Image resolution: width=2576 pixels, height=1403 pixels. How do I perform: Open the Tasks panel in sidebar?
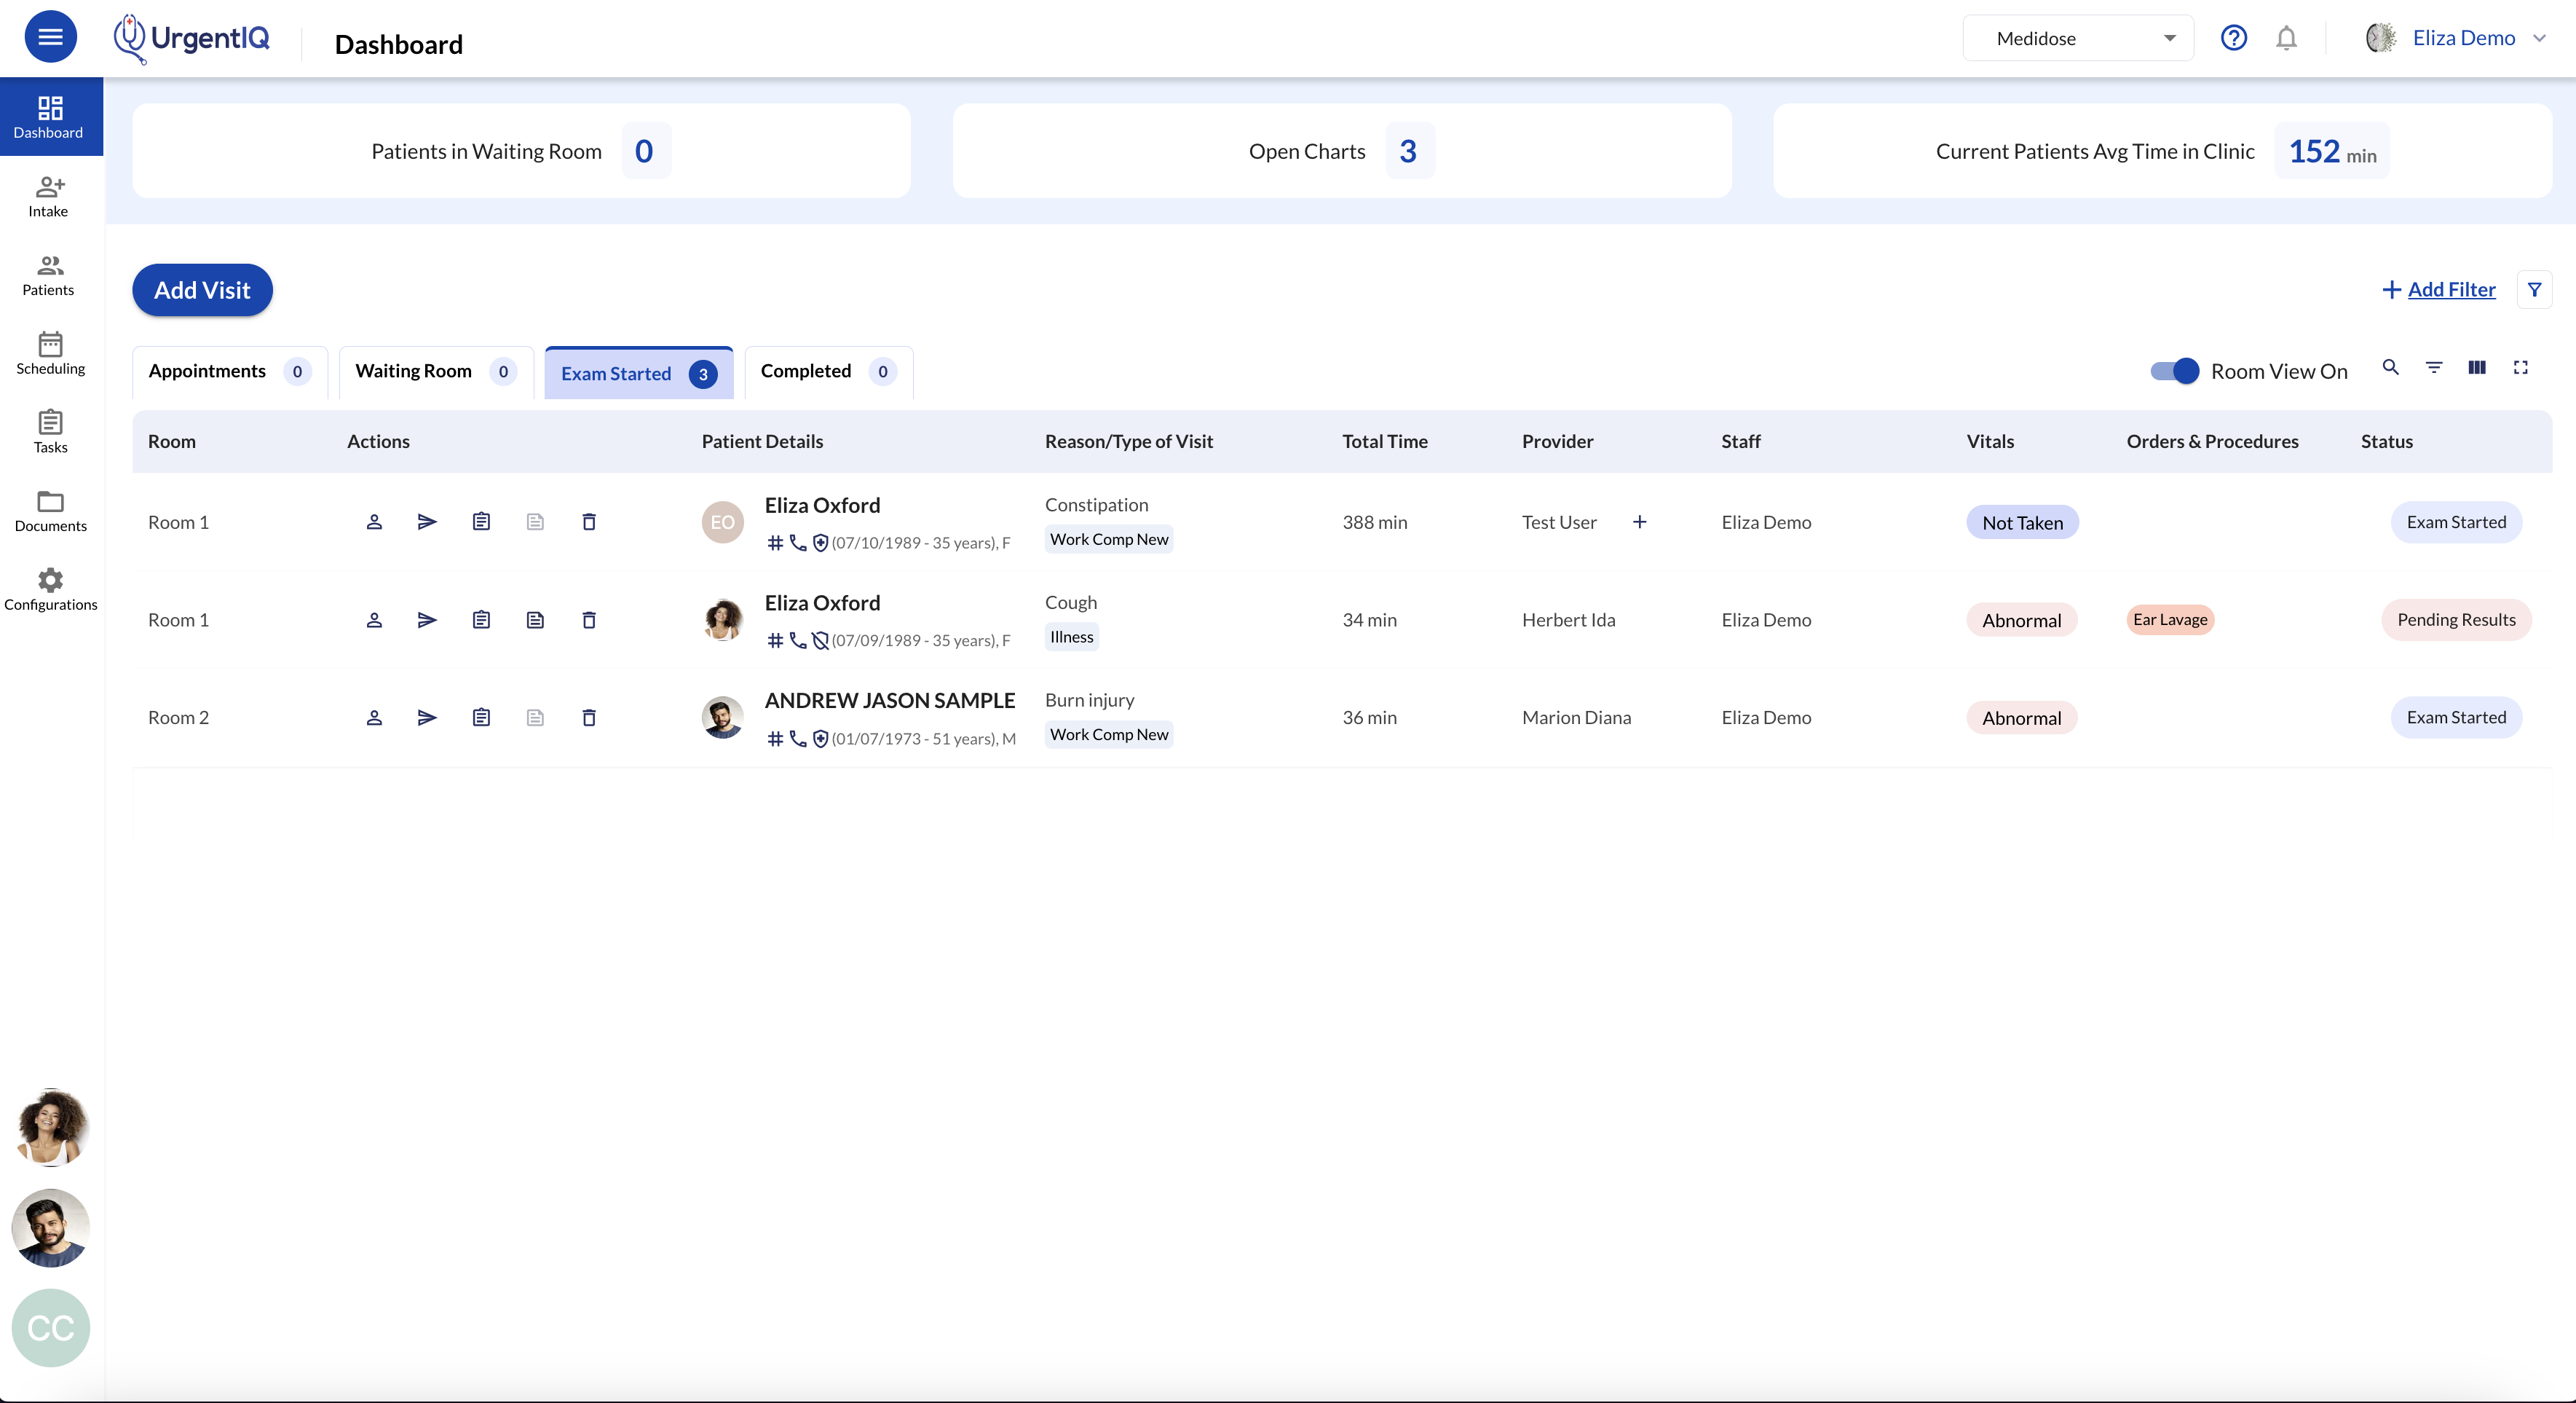49,431
